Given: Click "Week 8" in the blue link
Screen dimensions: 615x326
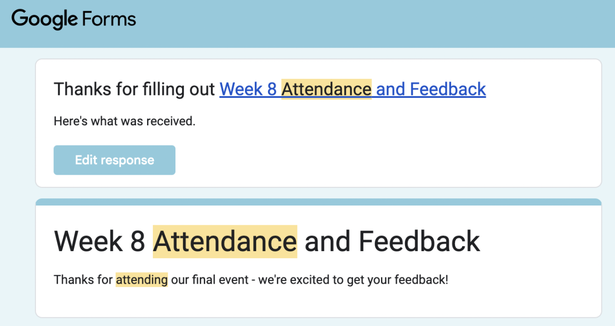Looking at the screenshot, I should [248, 89].
